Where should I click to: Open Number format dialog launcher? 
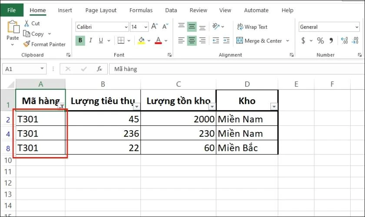tap(360, 55)
